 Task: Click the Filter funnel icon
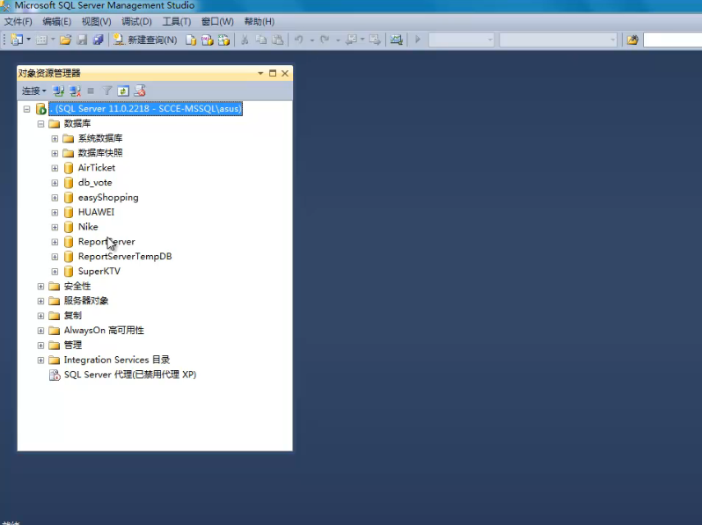(107, 91)
